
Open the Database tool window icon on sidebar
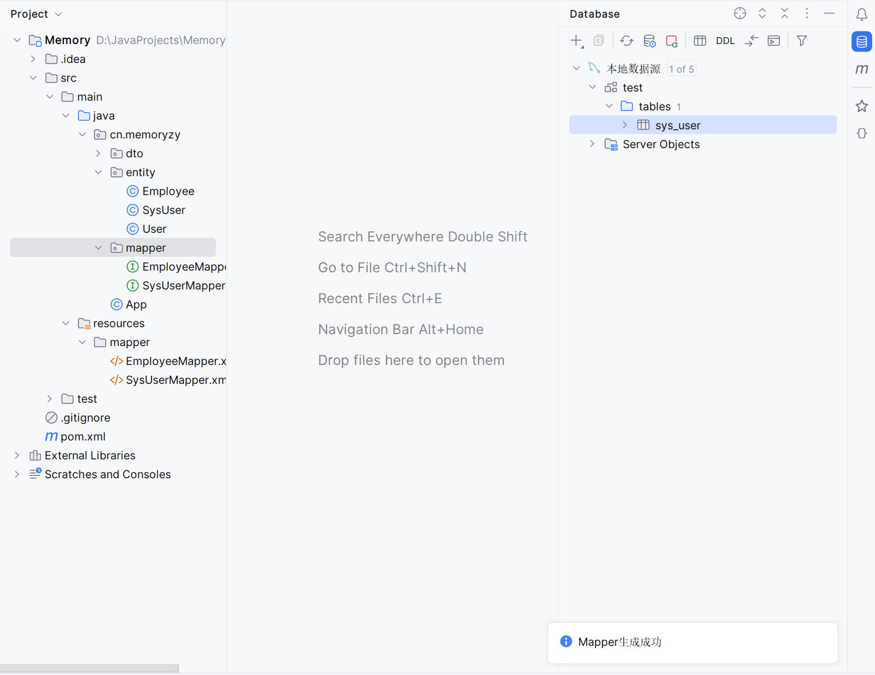(x=861, y=41)
